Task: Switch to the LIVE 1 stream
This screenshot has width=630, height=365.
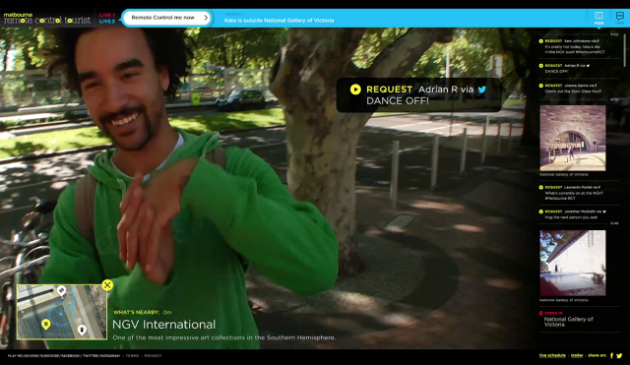Action: click(107, 16)
